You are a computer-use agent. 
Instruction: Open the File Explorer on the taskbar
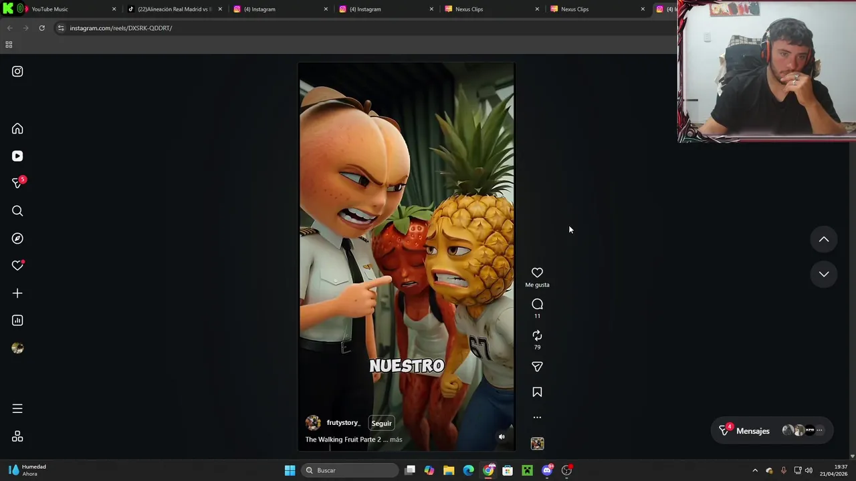(449, 470)
